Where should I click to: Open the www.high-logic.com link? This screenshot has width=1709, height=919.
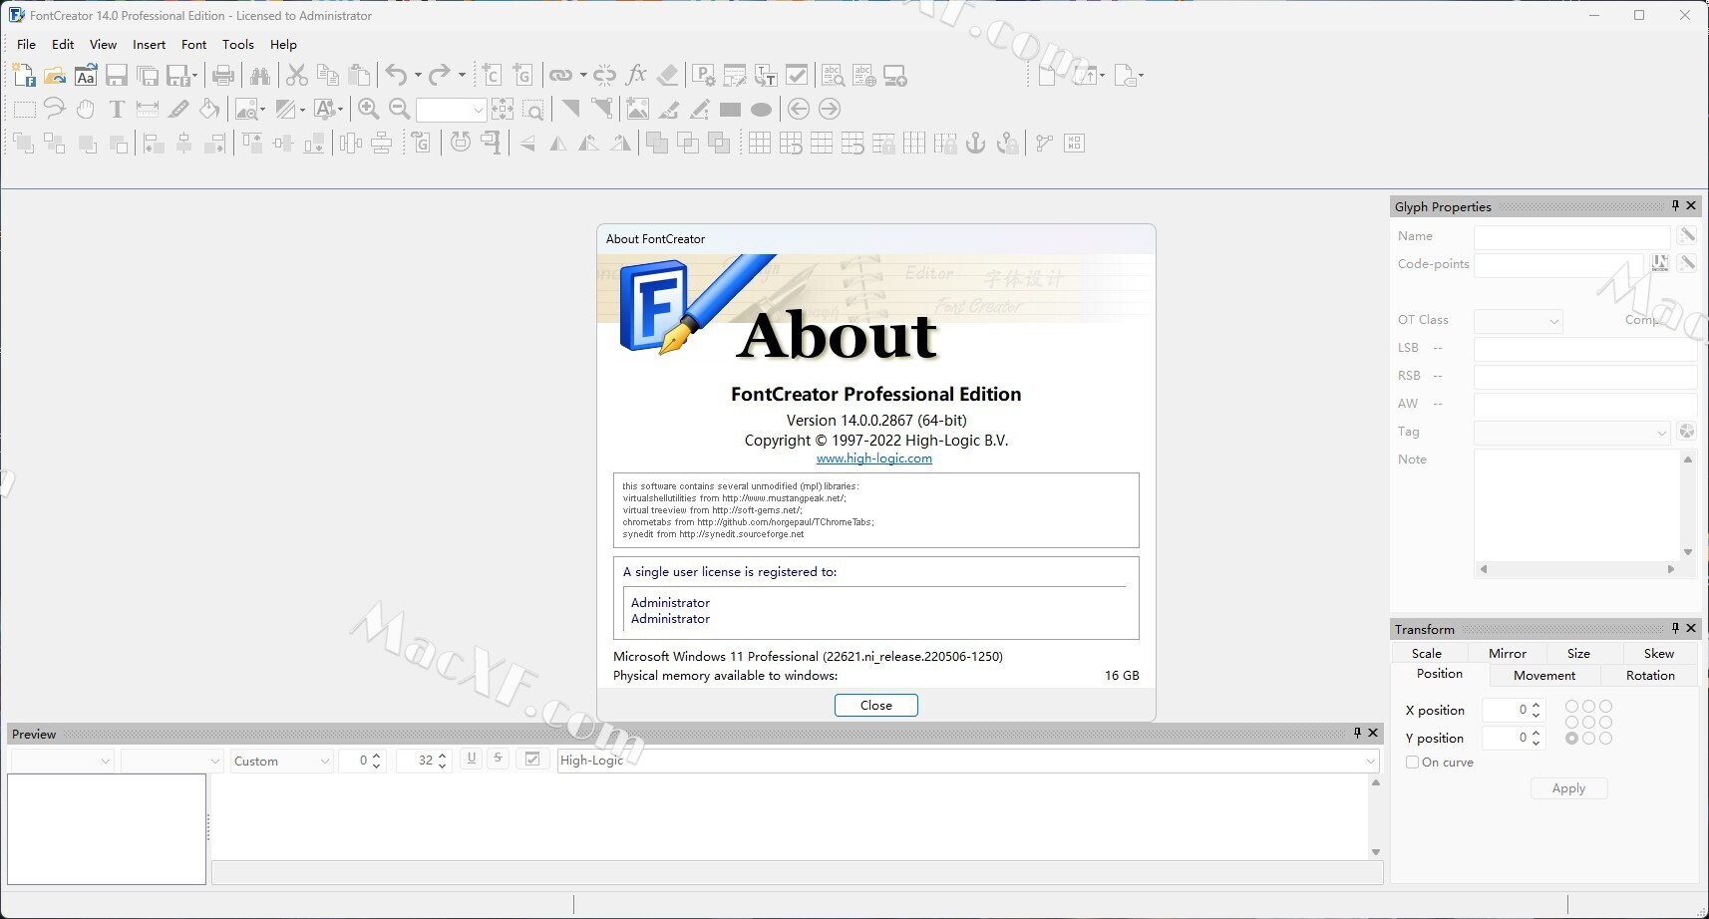[873, 459]
